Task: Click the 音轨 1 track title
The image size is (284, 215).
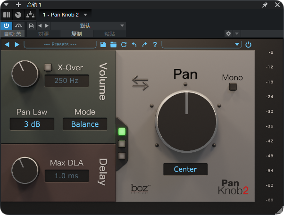Action: [x=34, y=5]
